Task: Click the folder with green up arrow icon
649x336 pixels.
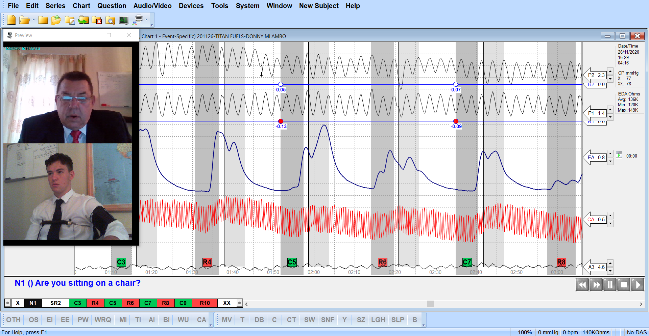Action: [56, 20]
